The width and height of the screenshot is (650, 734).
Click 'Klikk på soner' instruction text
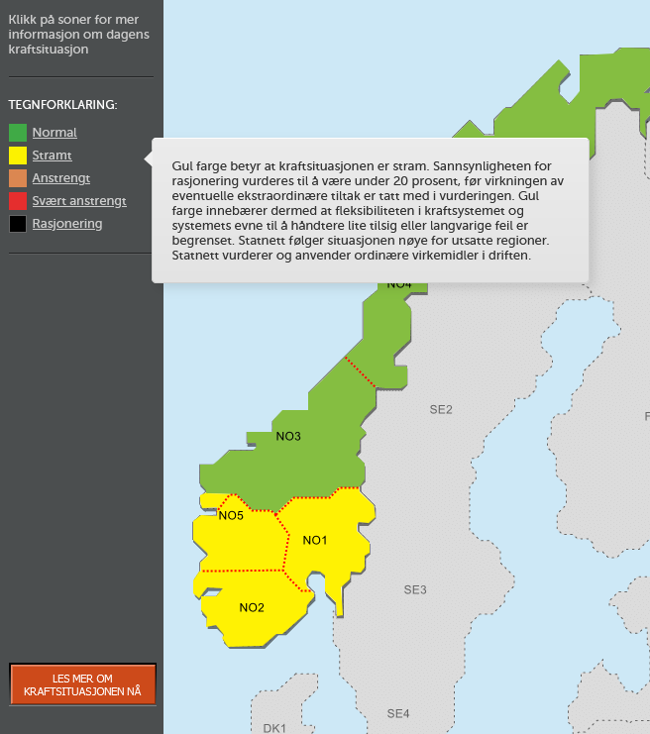pos(78,34)
